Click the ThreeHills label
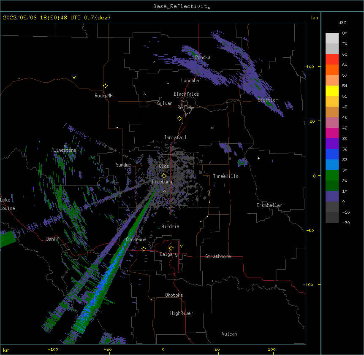364x355 pixels. point(225,176)
